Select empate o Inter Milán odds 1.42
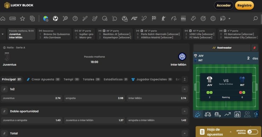The image size is (262, 137). (x=157, y=120)
